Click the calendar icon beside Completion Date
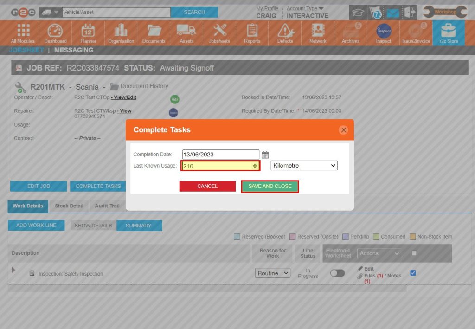This screenshot has height=329, width=475. 265,155
